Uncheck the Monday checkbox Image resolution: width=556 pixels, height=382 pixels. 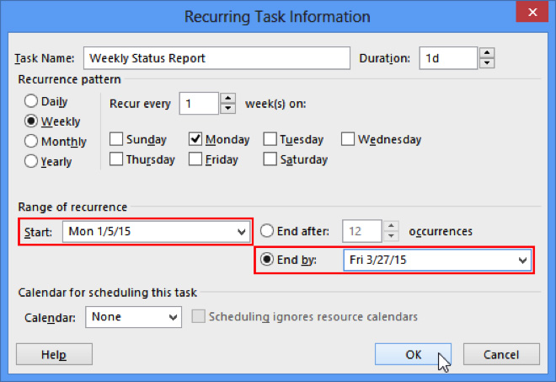click(195, 139)
